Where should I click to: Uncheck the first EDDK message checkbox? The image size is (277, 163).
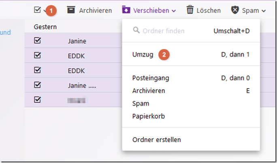37,55
